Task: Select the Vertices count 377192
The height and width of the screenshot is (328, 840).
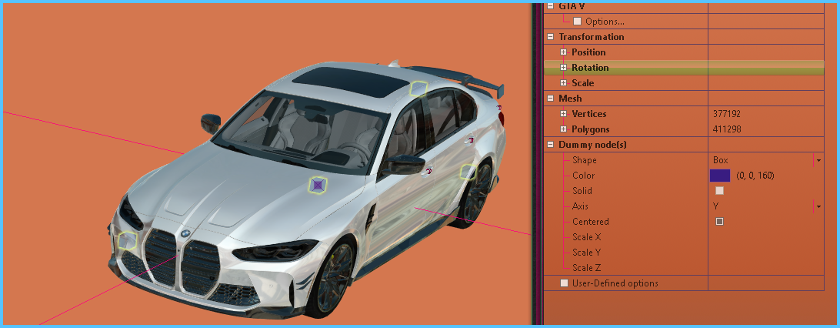Action: tap(727, 114)
